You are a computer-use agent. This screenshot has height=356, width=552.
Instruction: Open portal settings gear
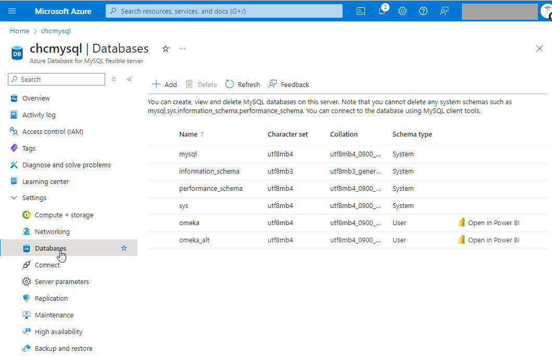click(x=403, y=11)
